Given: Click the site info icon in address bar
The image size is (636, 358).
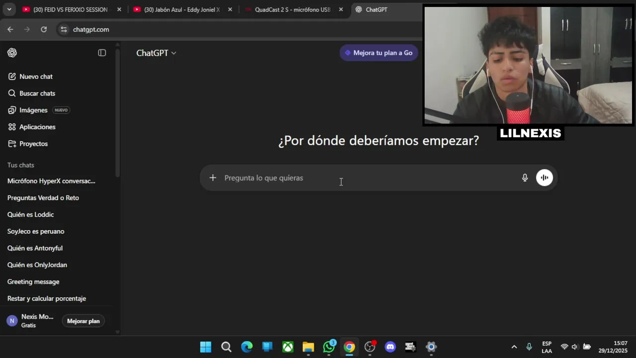Looking at the screenshot, I should pos(64,29).
